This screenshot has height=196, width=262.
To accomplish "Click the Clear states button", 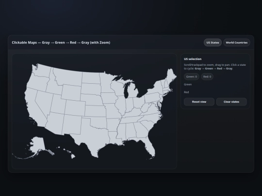I will click(x=231, y=102).
